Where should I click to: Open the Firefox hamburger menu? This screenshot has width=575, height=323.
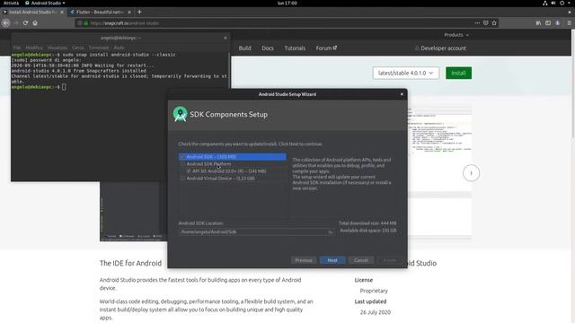click(x=569, y=23)
